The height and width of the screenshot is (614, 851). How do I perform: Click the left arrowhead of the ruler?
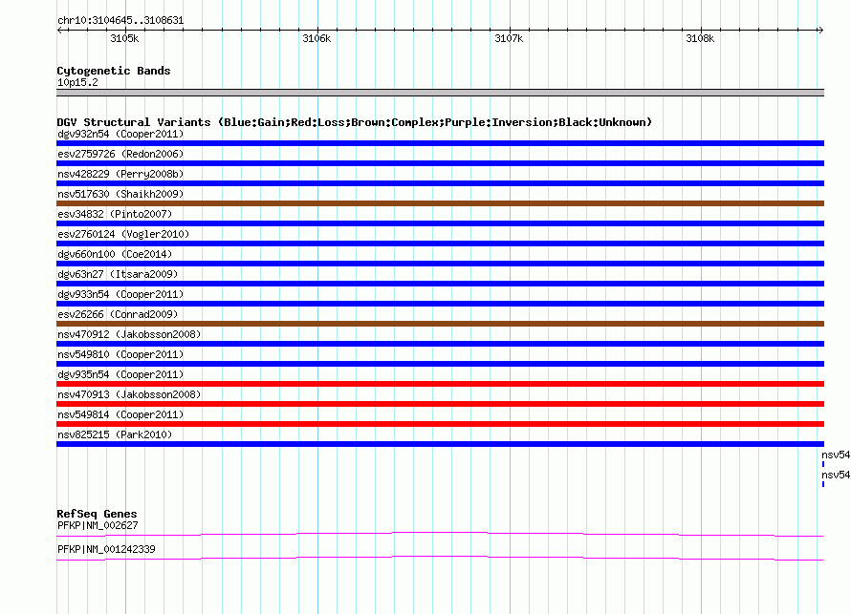point(59,30)
